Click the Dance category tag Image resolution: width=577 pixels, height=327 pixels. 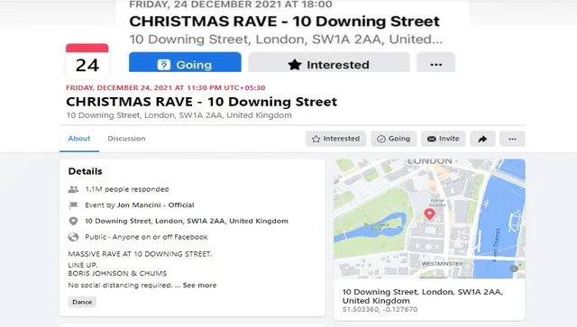(82, 302)
